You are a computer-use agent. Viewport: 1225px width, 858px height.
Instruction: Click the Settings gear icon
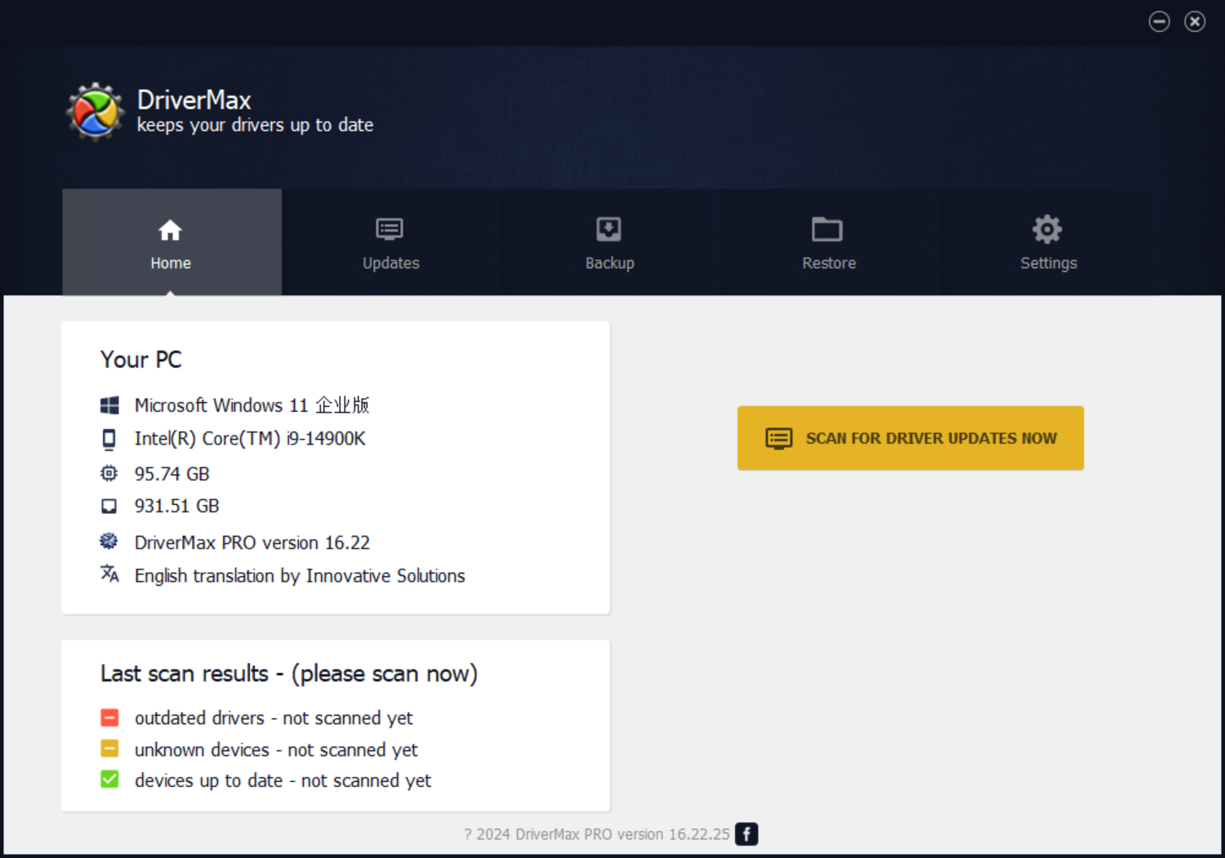(1047, 230)
